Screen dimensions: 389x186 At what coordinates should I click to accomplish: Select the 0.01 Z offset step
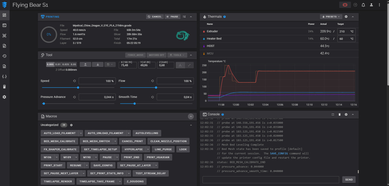(x=58, y=65)
